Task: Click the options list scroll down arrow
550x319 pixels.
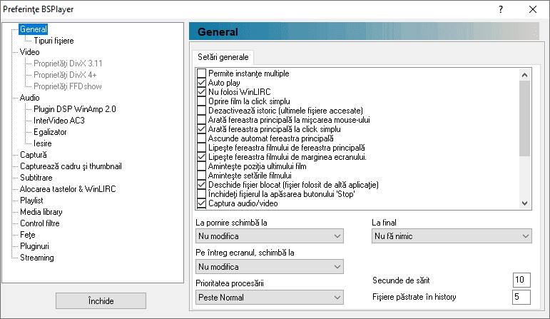Action: 525,203
